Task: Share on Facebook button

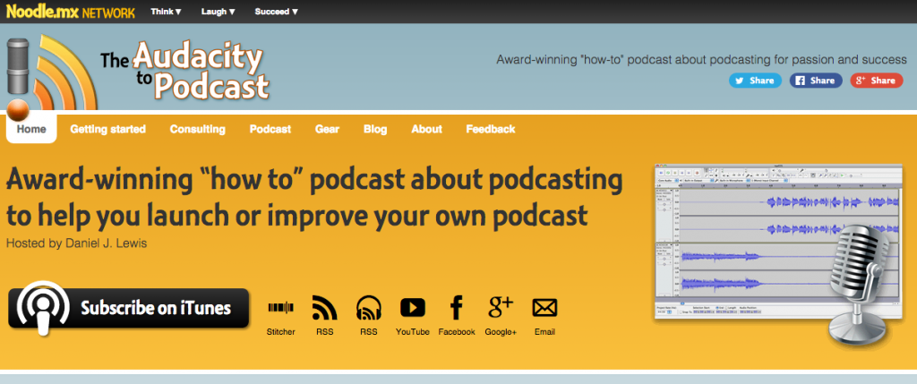Action: tap(816, 81)
